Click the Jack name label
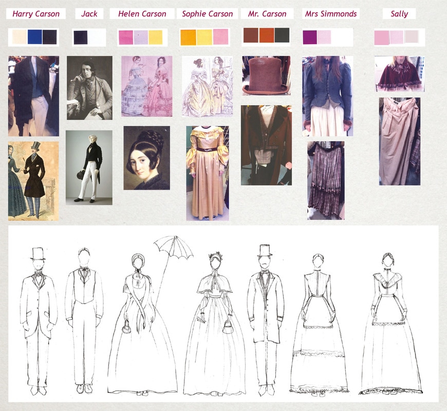This screenshot has width=447, height=411. click(x=89, y=14)
